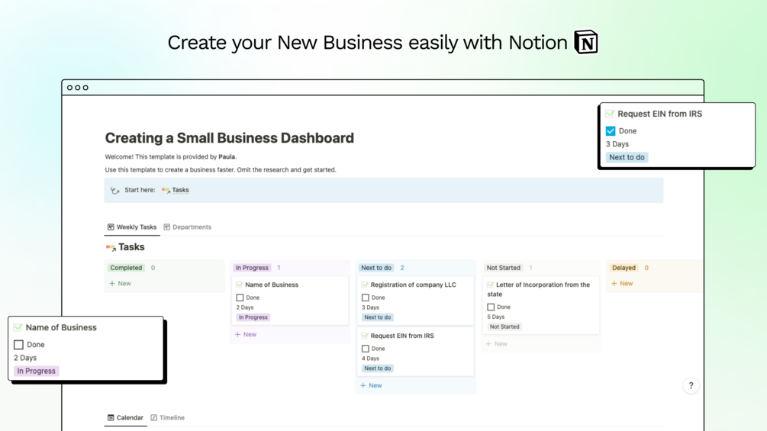The height and width of the screenshot is (431, 767).
Task: Click the Notion logo icon in the headline
Action: pos(586,42)
